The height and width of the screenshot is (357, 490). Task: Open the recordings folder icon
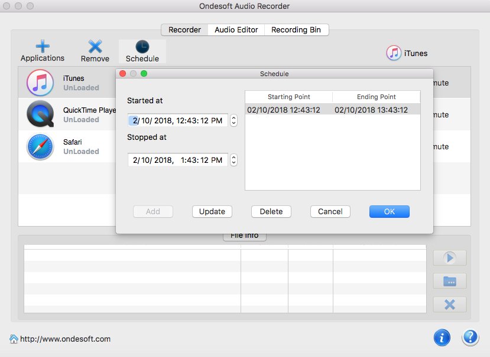pos(449,281)
